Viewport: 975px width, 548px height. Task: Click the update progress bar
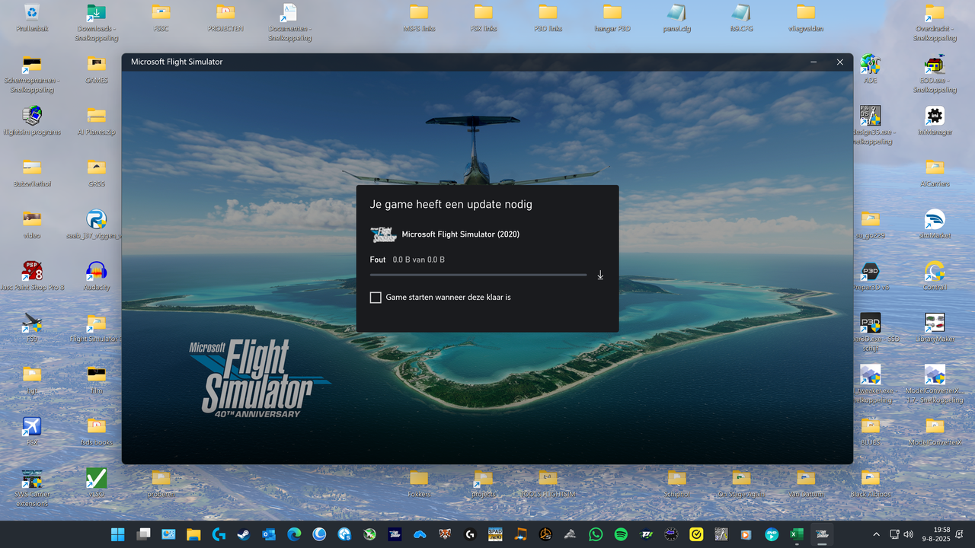click(x=478, y=275)
